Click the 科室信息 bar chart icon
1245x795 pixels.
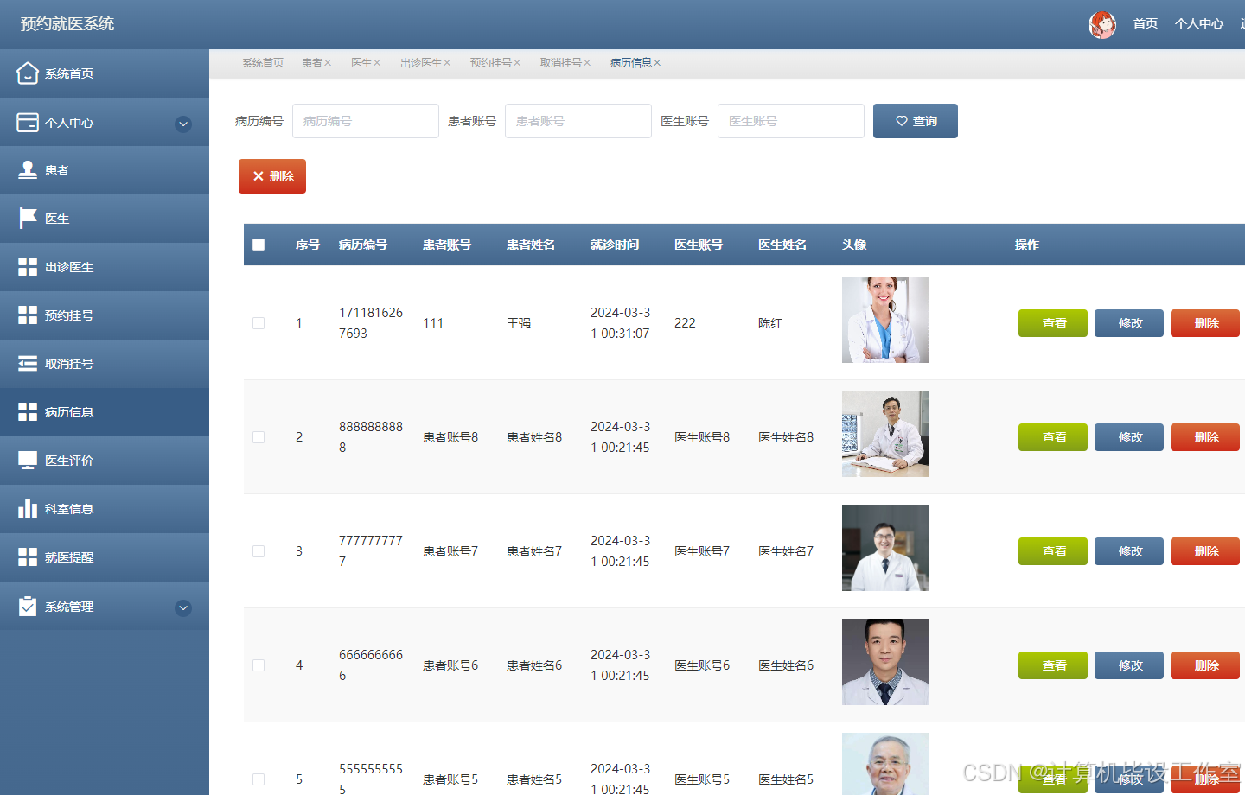pos(26,508)
